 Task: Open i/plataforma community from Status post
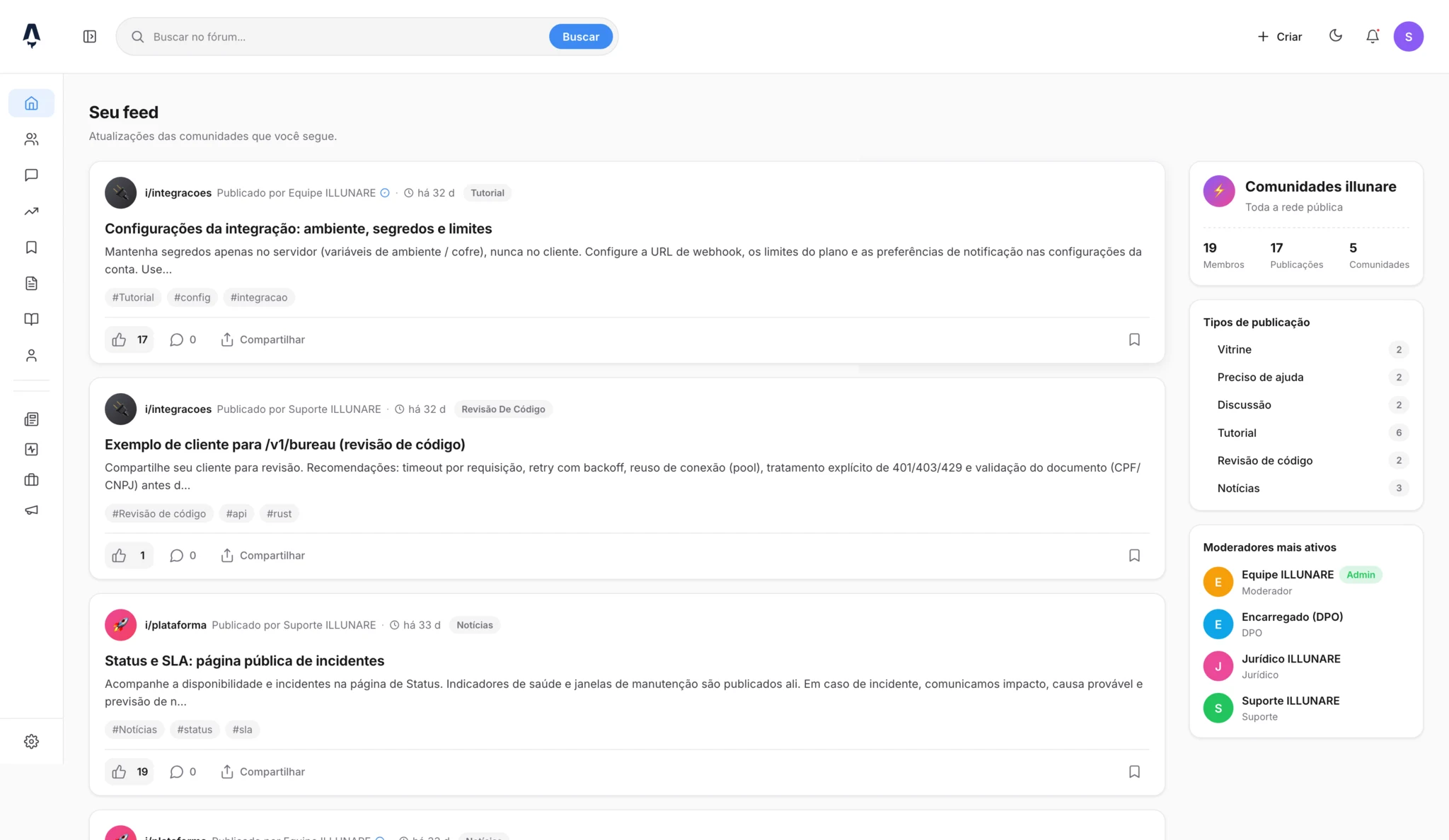coord(175,625)
